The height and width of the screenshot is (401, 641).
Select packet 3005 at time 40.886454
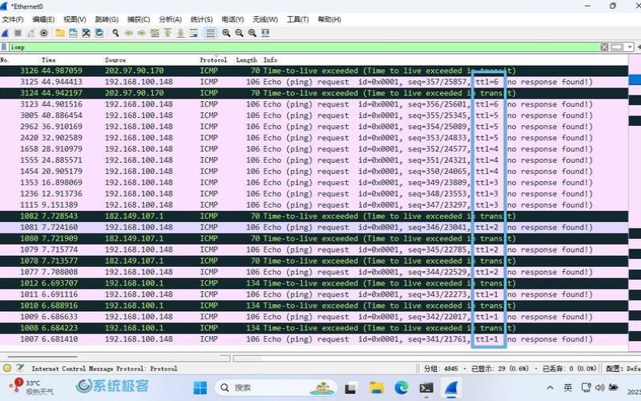tap(314, 115)
